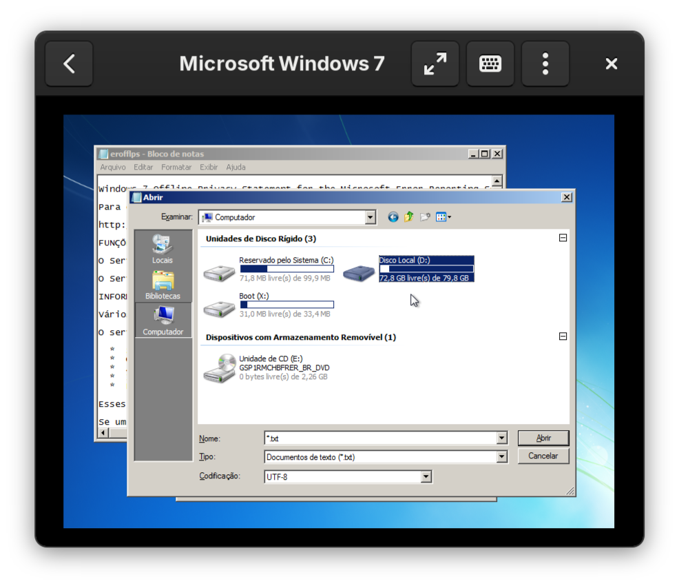The image size is (679, 586).
Task: Click the "31,0 MB livre(s) de 33,4 MB" text
Action: (x=285, y=314)
